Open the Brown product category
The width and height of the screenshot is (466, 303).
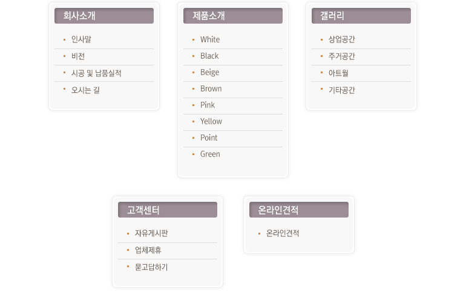(211, 88)
